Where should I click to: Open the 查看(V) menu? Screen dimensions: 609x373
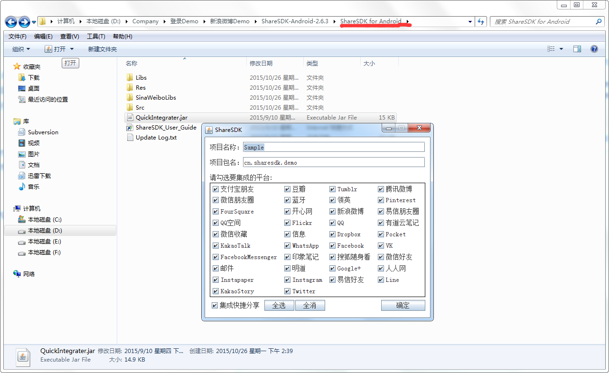tap(70, 36)
